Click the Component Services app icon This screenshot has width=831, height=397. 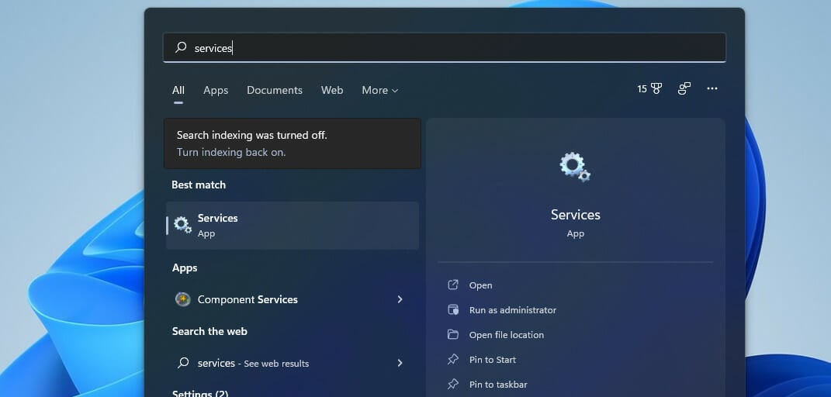183,299
